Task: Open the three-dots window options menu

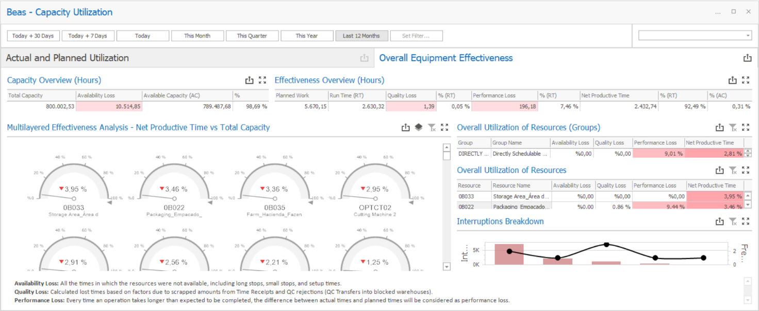Action: pyautogui.click(x=718, y=12)
